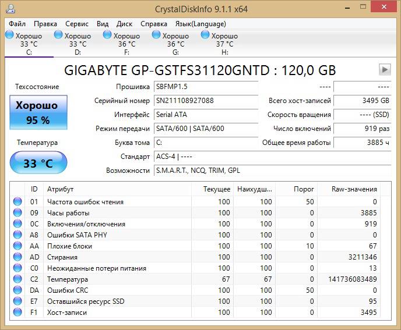Open the Сервис menu
This screenshot has height=330, width=401.
pyautogui.click(x=77, y=24)
